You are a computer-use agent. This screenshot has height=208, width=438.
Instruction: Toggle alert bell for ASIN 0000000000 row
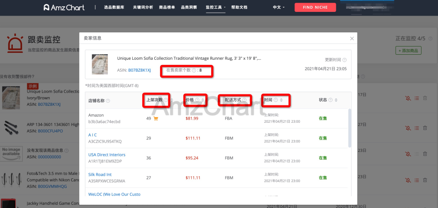(x=408, y=154)
